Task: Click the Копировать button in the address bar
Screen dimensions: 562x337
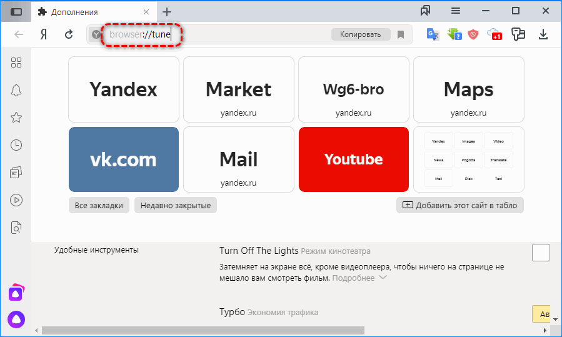Action: [360, 34]
